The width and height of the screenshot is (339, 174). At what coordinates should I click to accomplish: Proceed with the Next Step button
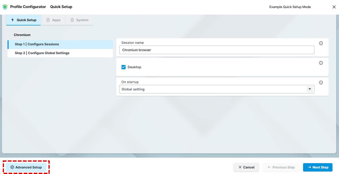318,167
